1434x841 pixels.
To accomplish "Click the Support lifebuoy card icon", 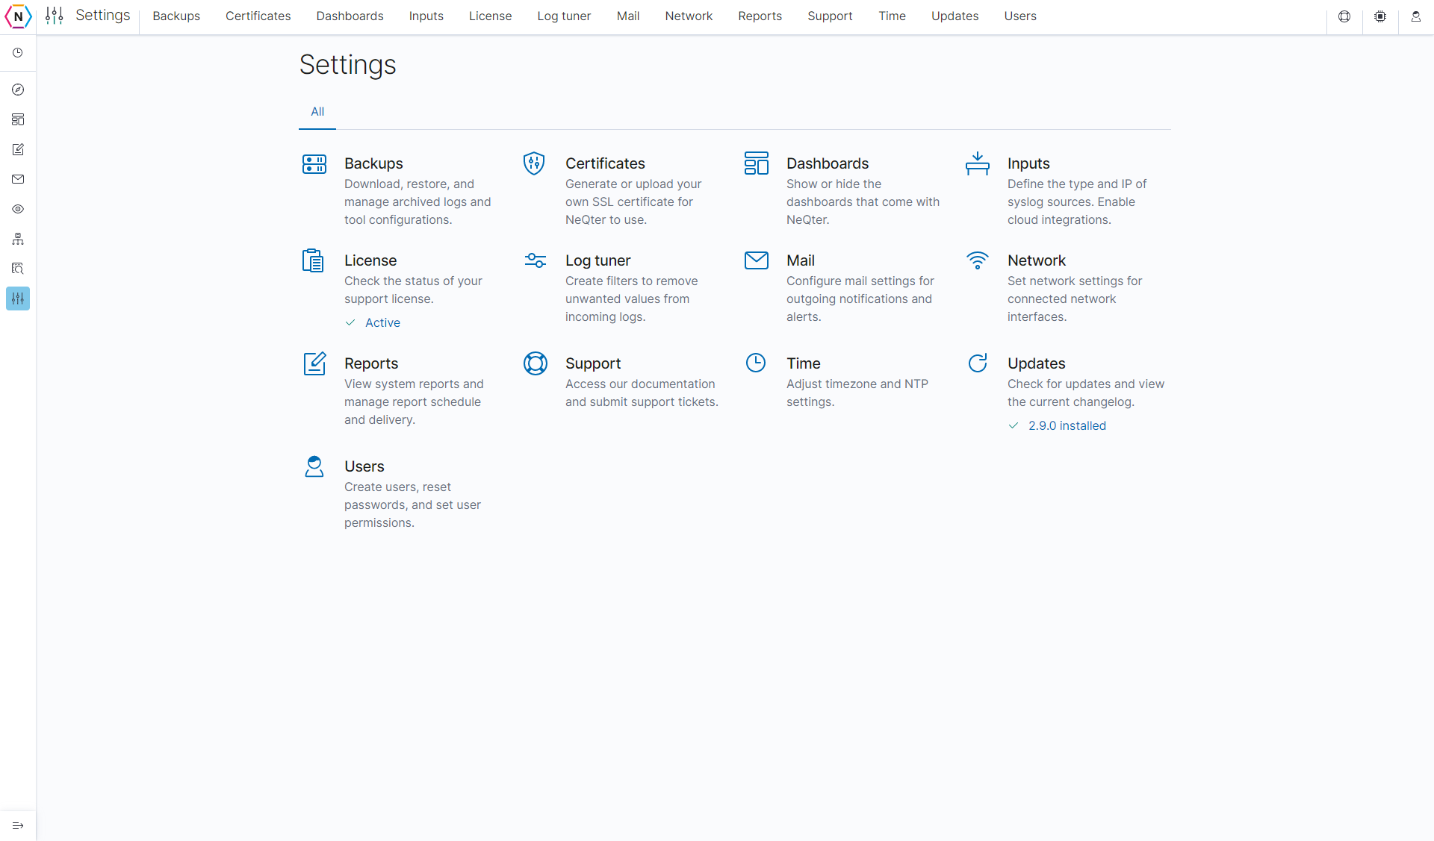I will point(536,363).
